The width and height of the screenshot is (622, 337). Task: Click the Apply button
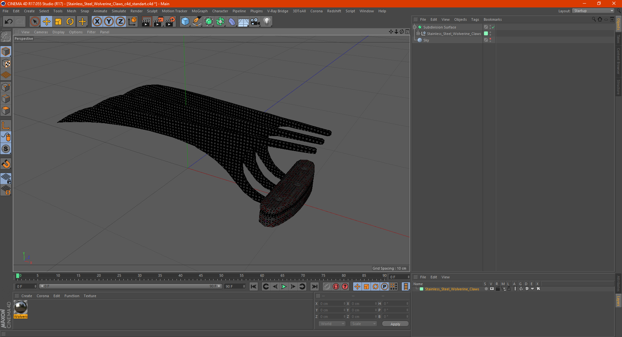pyautogui.click(x=395, y=324)
